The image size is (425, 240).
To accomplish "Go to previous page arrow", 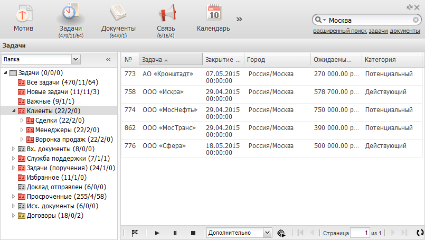I will coord(312,233).
